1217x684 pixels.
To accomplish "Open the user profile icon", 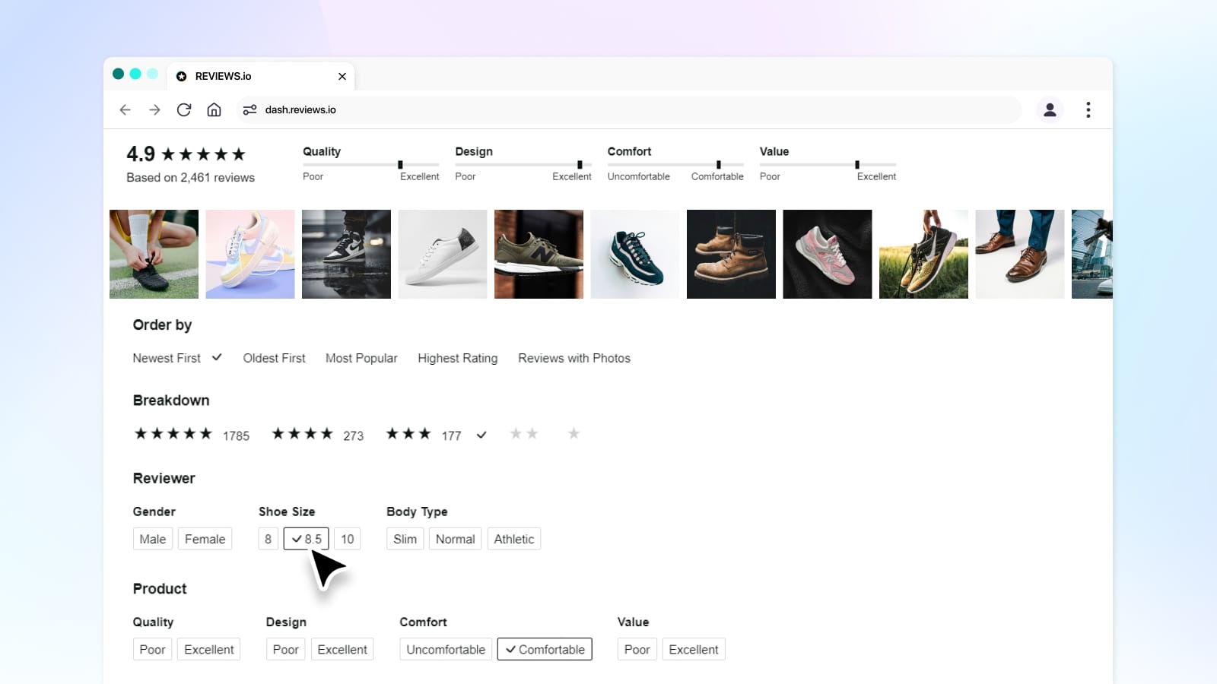I will pyautogui.click(x=1050, y=110).
